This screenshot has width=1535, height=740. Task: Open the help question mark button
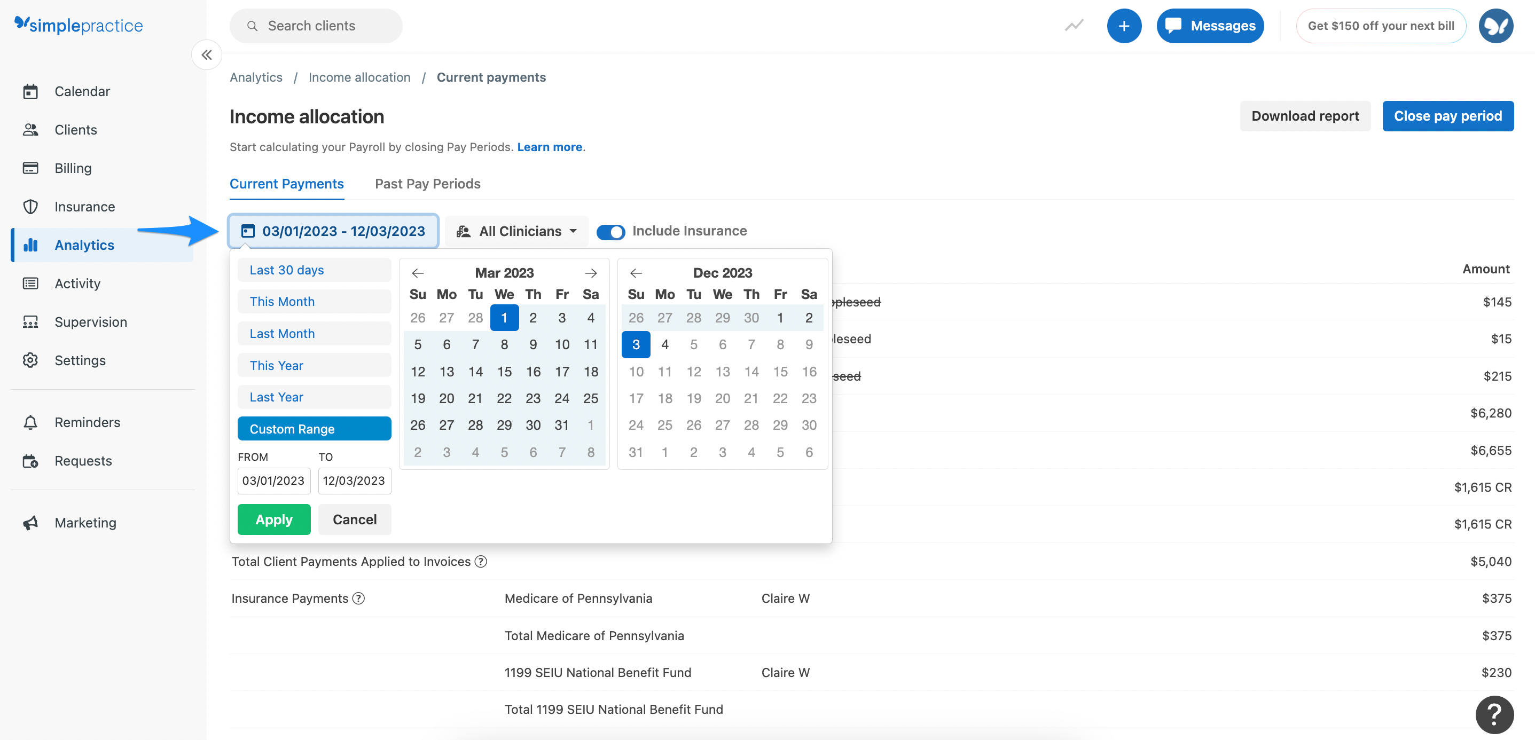(1494, 714)
